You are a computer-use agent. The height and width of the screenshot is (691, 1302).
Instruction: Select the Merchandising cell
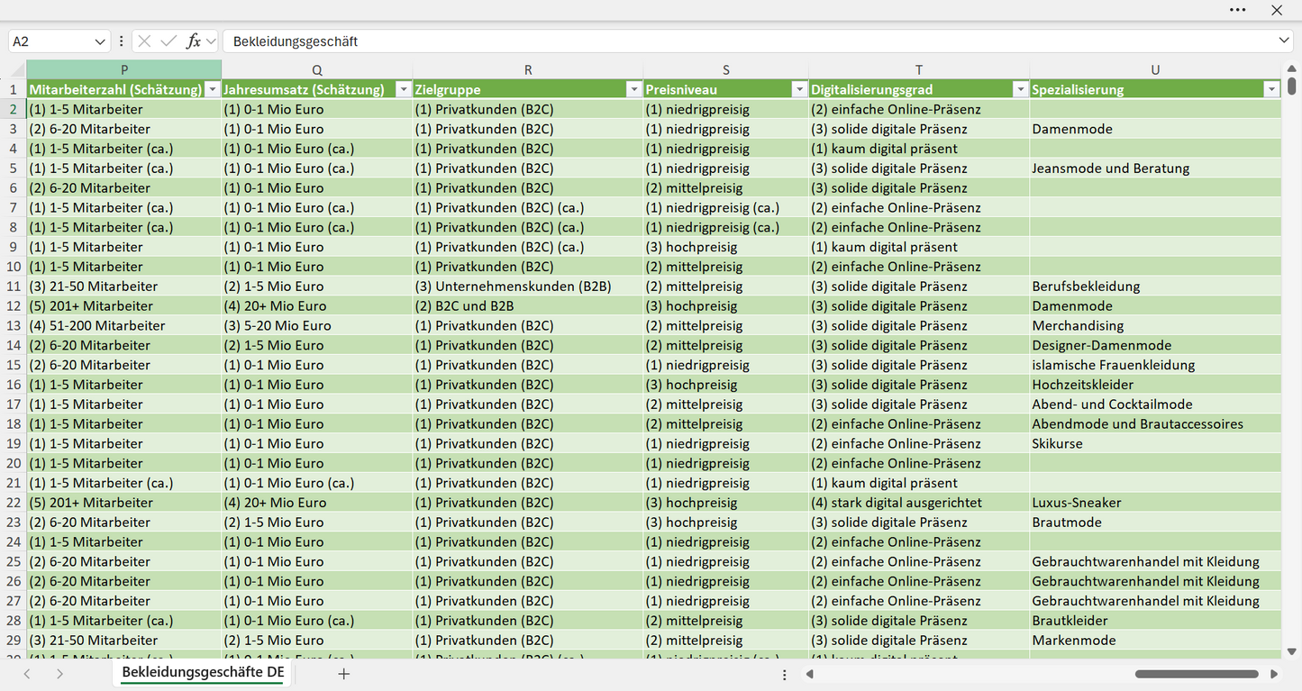click(x=1155, y=326)
